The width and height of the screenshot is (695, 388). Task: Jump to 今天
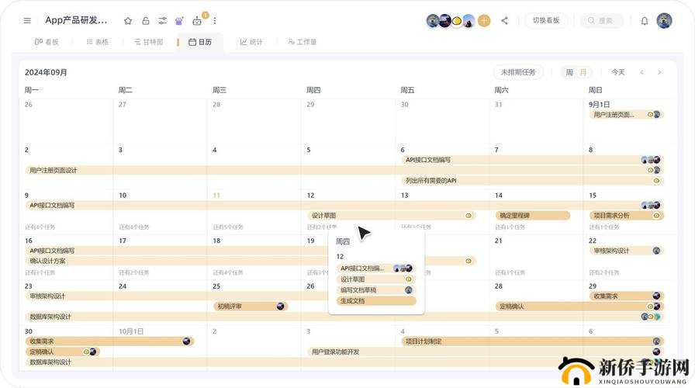pyautogui.click(x=618, y=72)
